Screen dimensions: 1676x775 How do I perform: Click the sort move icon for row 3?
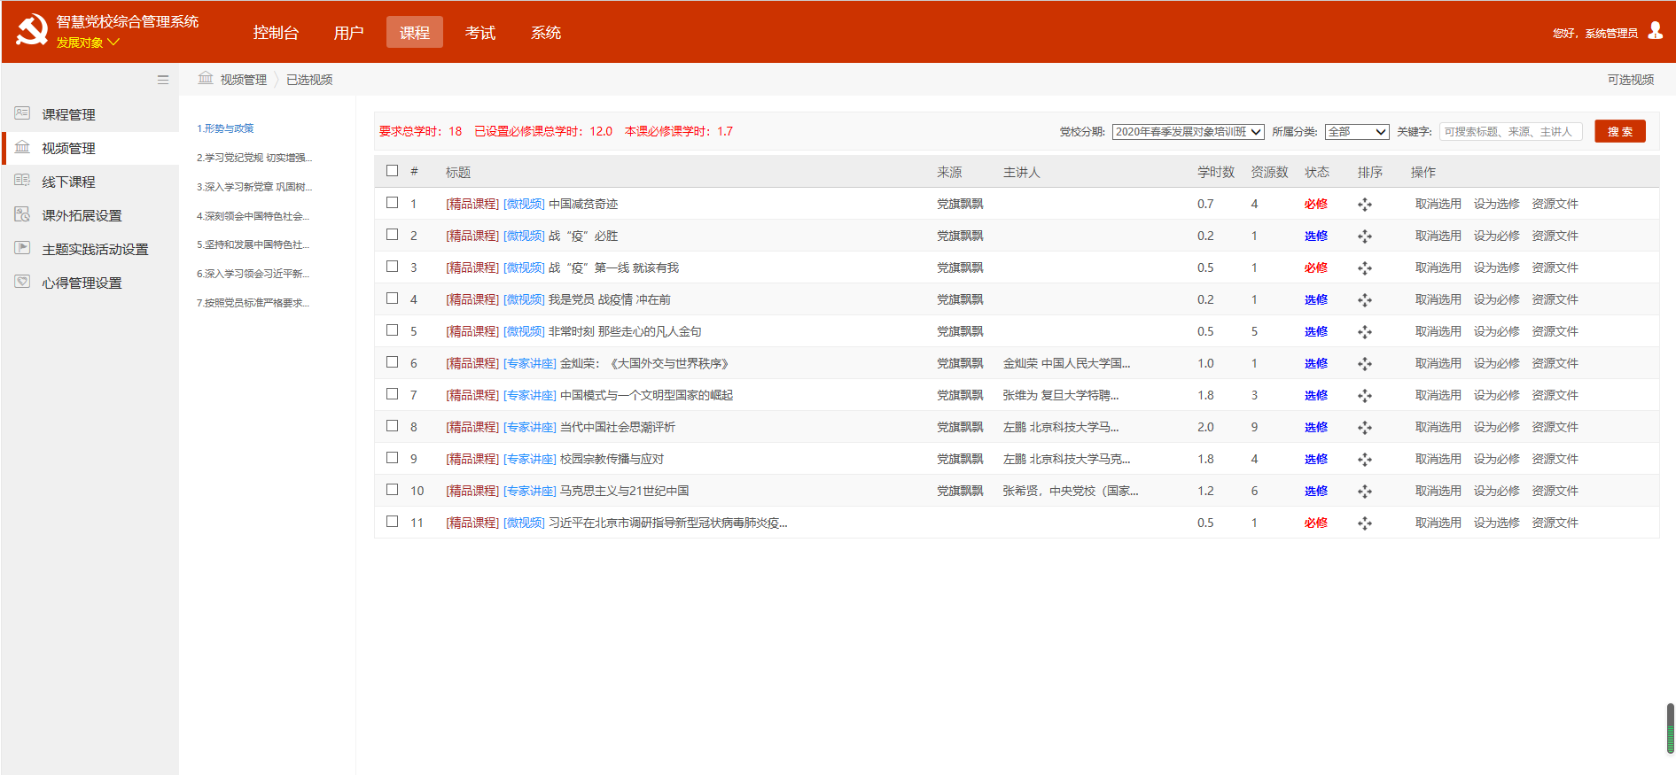pyautogui.click(x=1365, y=268)
